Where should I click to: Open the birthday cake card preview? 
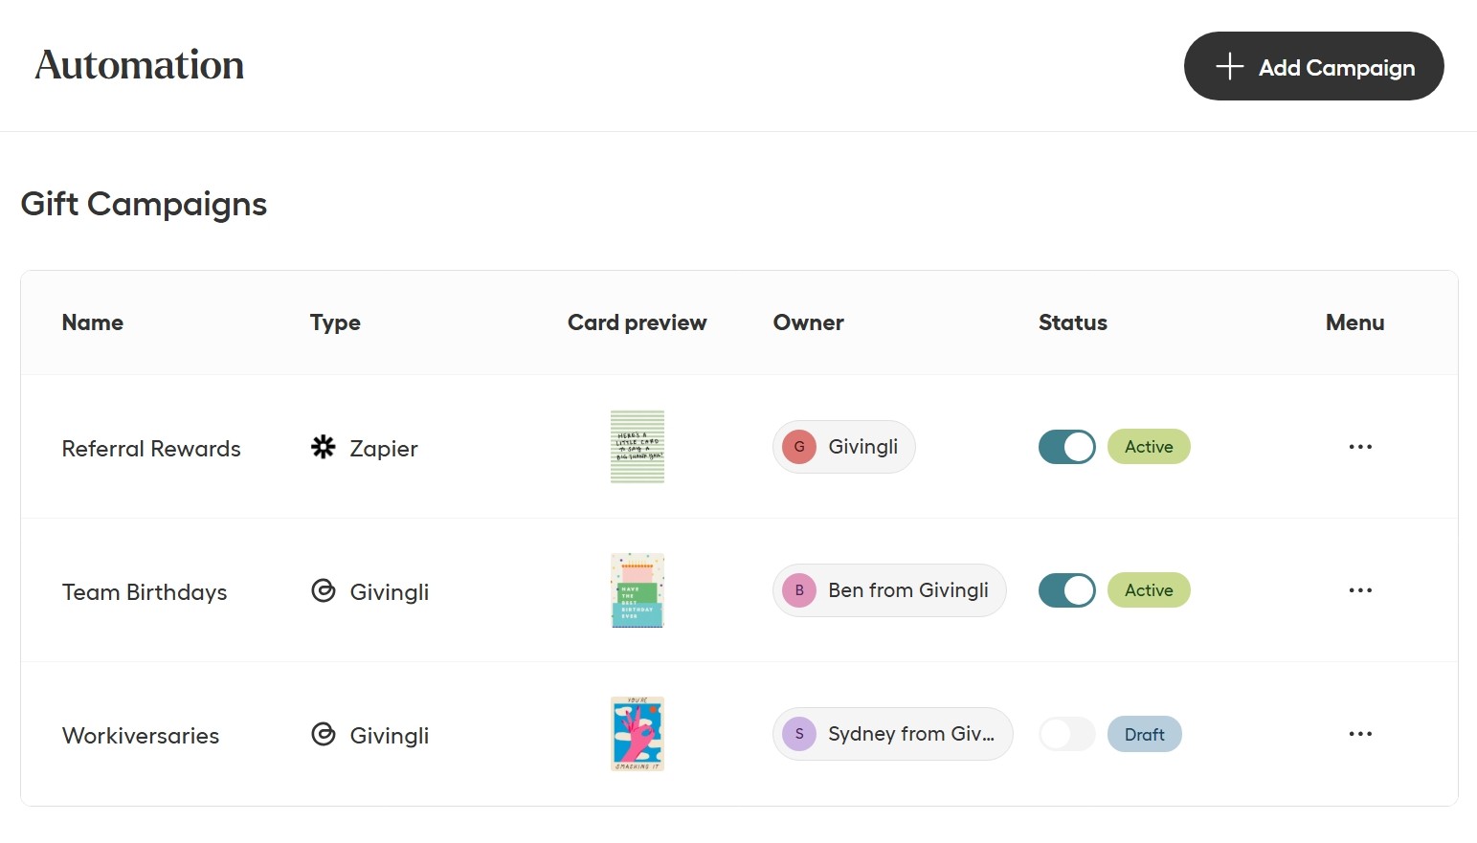point(638,590)
